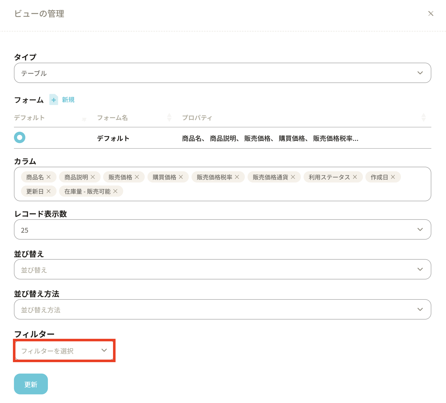This screenshot has width=446, height=403.
Task: Click the 新規 form link
Action: click(68, 100)
